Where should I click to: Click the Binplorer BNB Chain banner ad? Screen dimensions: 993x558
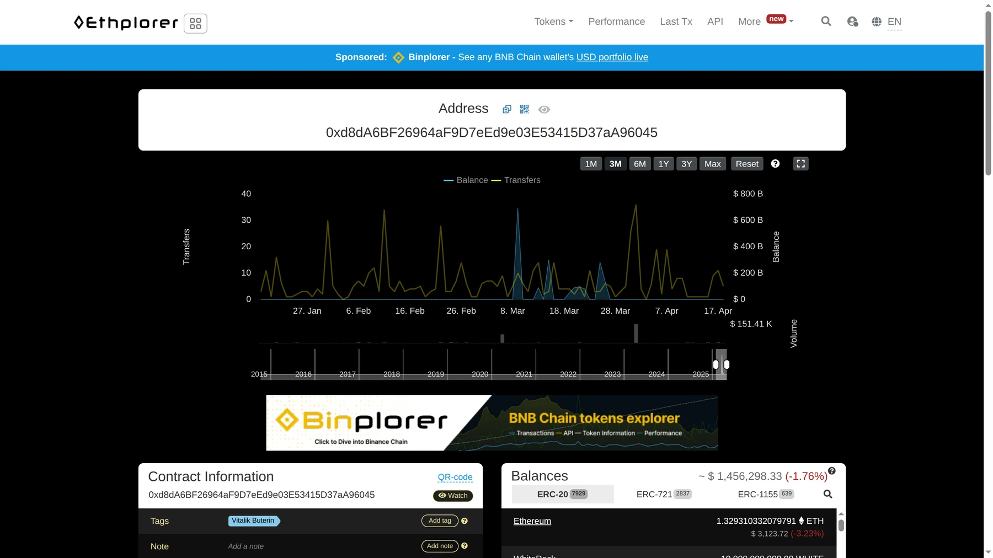(x=492, y=423)
